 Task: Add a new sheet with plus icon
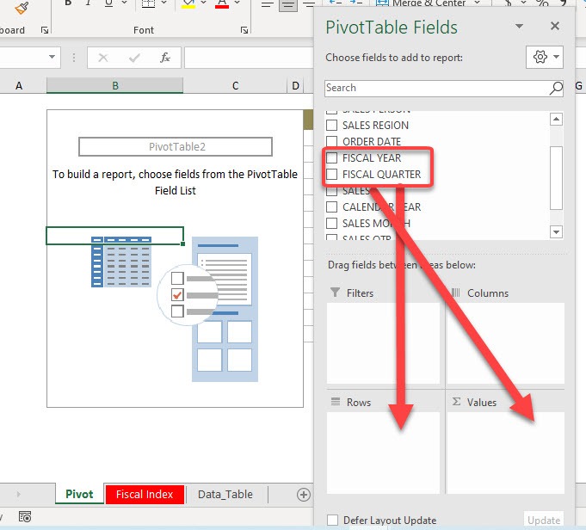tap(304, 495)
